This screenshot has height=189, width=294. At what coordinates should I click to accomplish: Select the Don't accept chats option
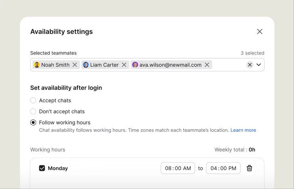click(33, 111)
